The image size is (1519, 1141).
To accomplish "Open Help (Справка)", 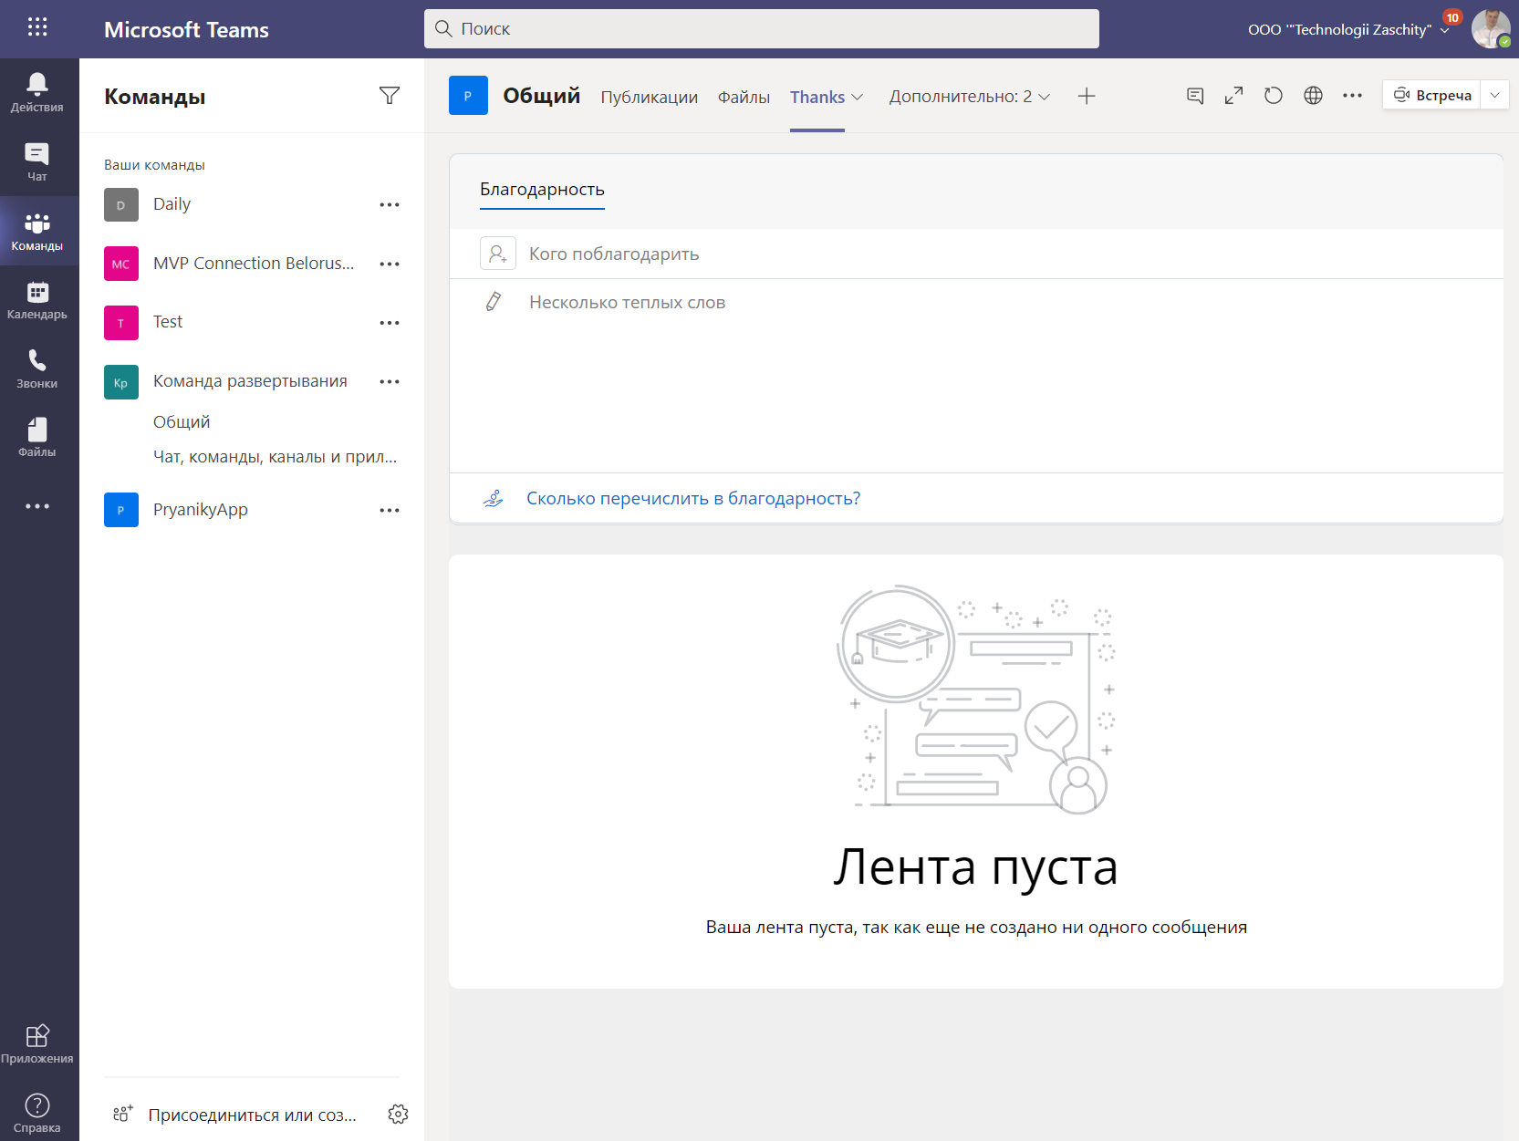I will (37, 1113).
